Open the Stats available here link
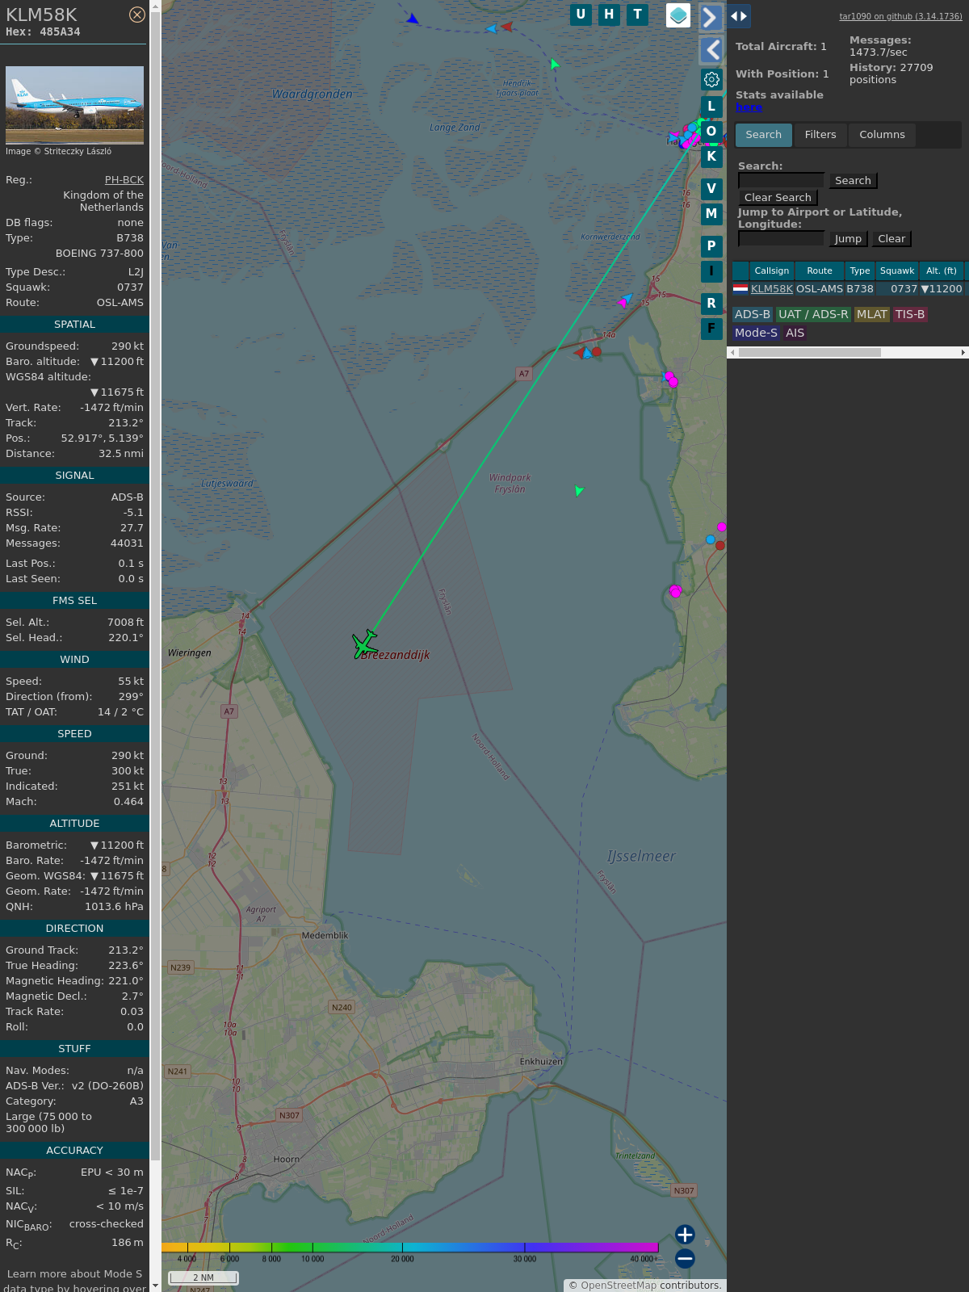This screenshot has height=1292, width=969. (749, 107)
